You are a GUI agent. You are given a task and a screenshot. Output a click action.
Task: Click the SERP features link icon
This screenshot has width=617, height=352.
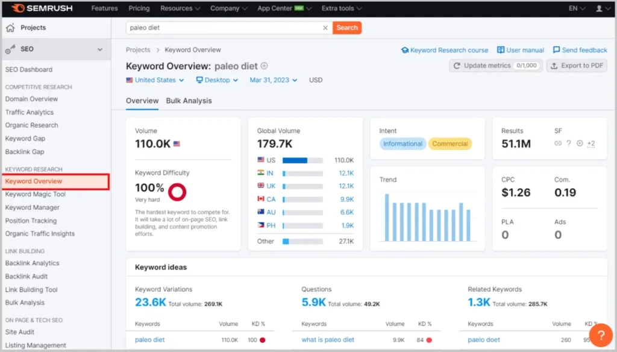click(x=559, y=143)
